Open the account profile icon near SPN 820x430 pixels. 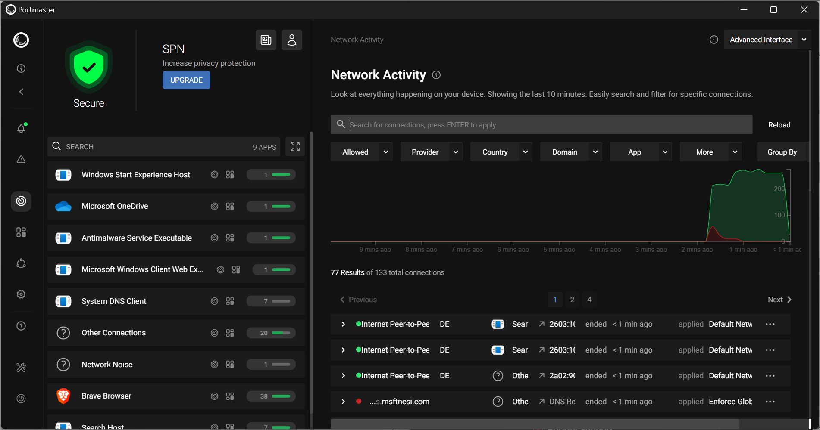pyautogui.click(x=291, y=40)
